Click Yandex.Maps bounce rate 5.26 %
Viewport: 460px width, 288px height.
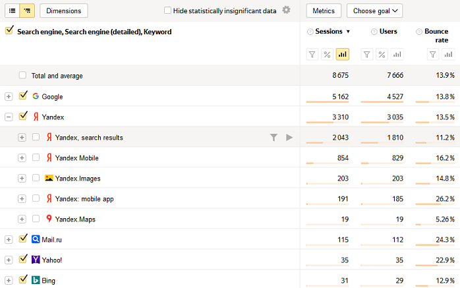click(x=445, y=219)
